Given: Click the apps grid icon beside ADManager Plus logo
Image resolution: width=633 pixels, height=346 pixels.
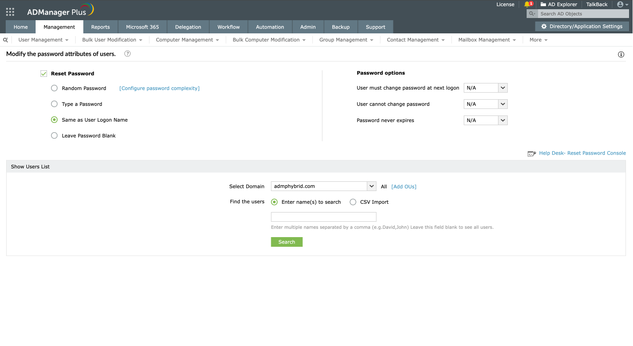Looking at the screenshot, I should tap(10, 11).
